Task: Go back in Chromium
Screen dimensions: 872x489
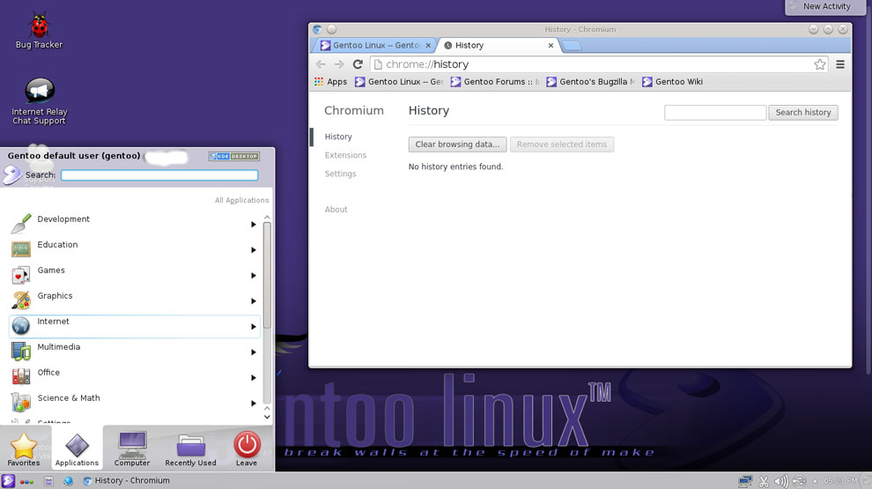Action: pos(321,64)
